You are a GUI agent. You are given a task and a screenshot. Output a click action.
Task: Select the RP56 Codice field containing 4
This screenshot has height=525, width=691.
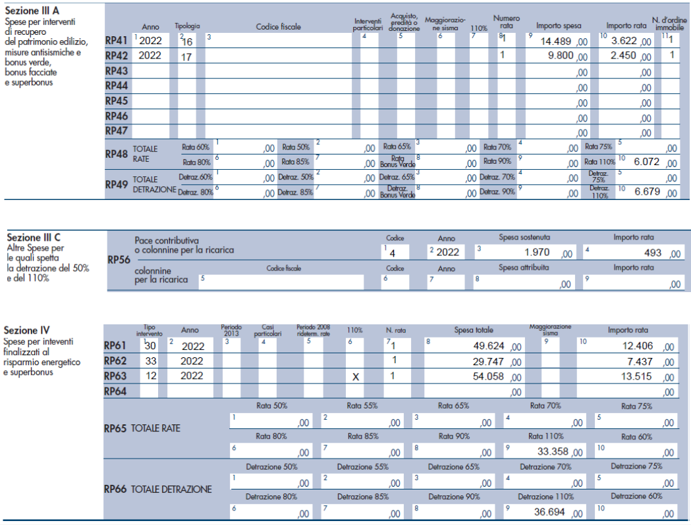399,253
